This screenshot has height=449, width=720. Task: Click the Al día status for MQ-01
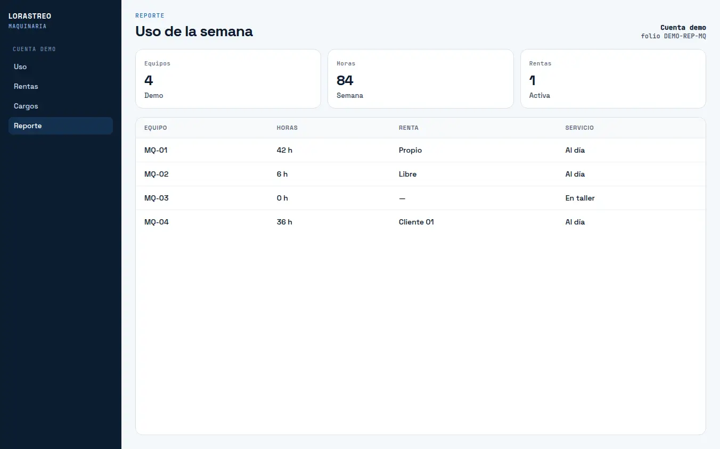pos(575,150)
